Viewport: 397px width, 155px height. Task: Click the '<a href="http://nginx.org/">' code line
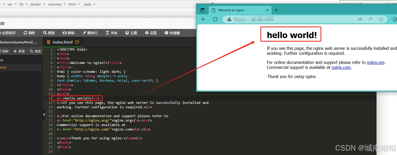tap(104, 120)
